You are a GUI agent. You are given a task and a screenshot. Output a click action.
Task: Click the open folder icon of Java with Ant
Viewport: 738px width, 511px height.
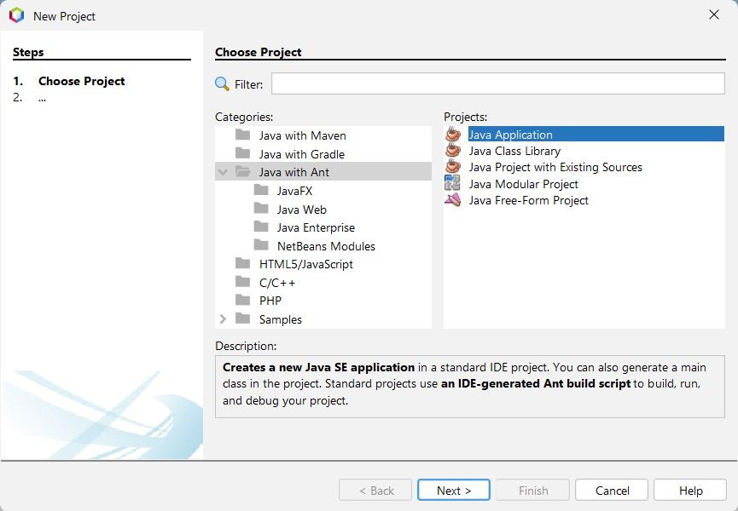pos(243,171)
